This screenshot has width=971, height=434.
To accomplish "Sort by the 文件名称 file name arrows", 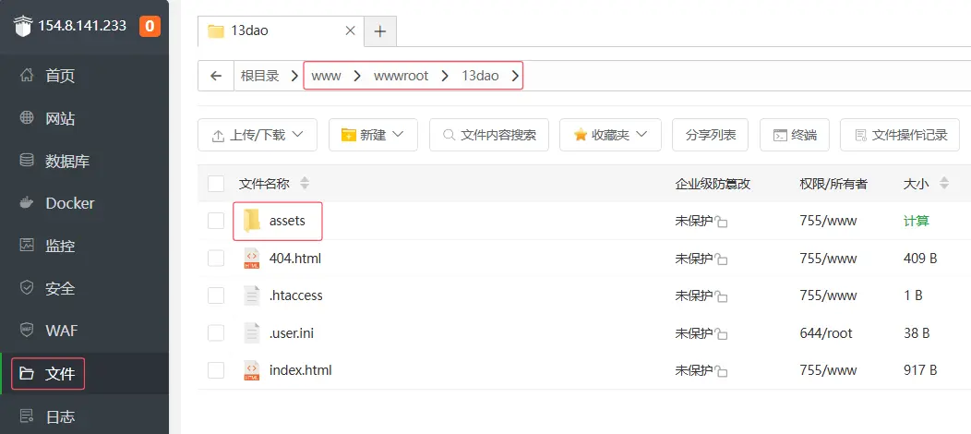I will pos(304,183).
